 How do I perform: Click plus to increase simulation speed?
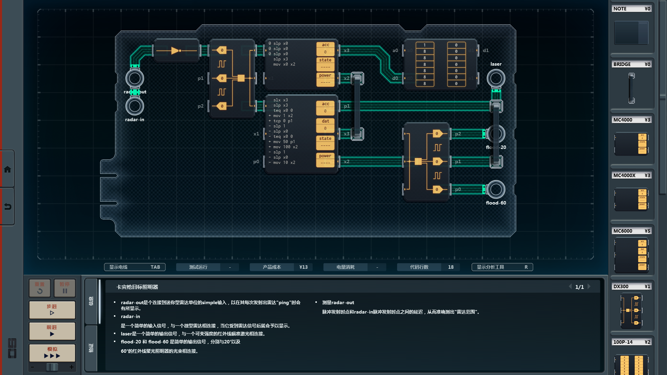72,367
